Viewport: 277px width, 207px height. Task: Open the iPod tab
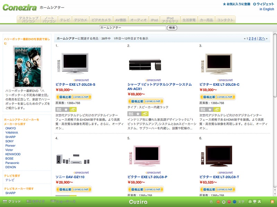tap(154, 20)
